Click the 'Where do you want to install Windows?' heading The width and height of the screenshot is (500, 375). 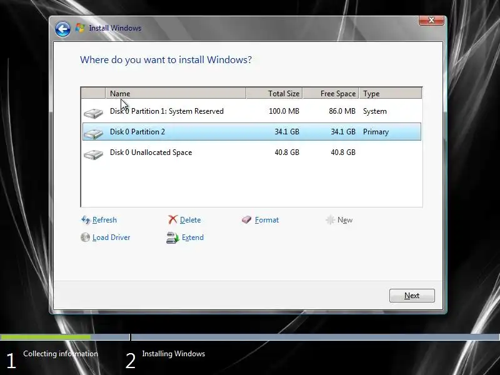pos(166,60)
